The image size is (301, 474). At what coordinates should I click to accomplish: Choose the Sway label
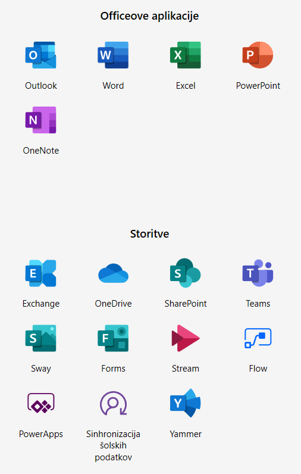coord(41,369)
